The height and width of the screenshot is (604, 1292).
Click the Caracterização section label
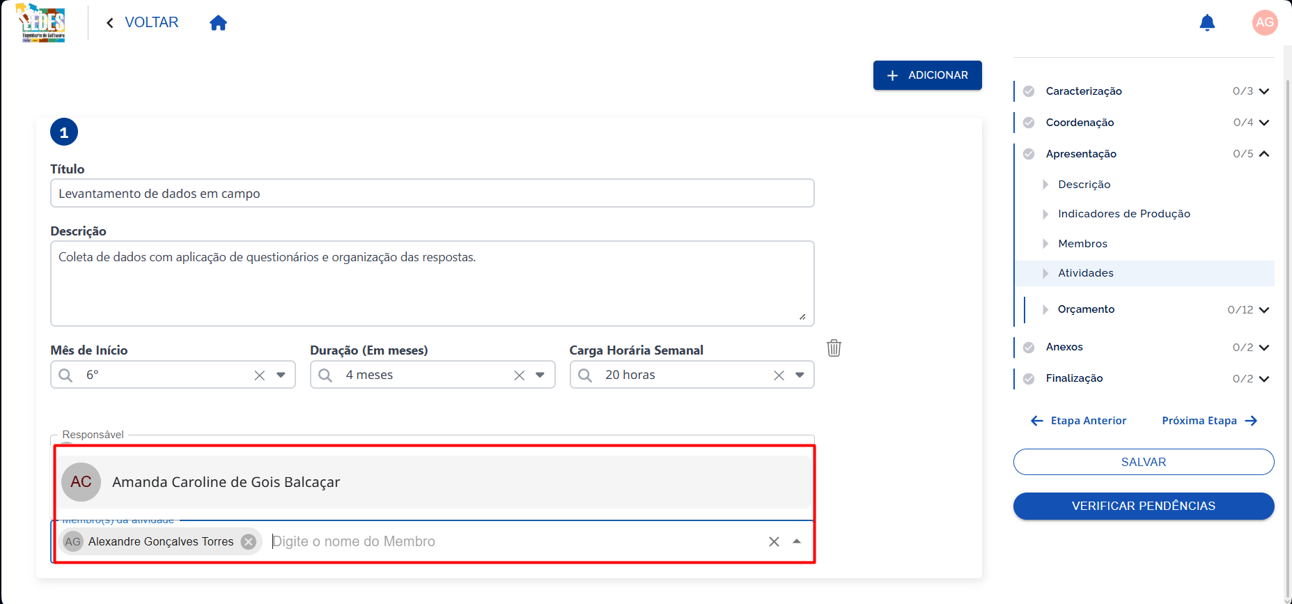point(1084,91)
